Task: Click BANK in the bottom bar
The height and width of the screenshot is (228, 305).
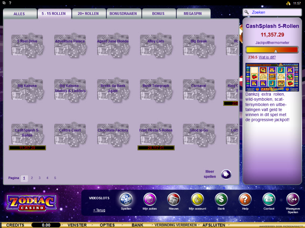Action: tap(137, 225)
